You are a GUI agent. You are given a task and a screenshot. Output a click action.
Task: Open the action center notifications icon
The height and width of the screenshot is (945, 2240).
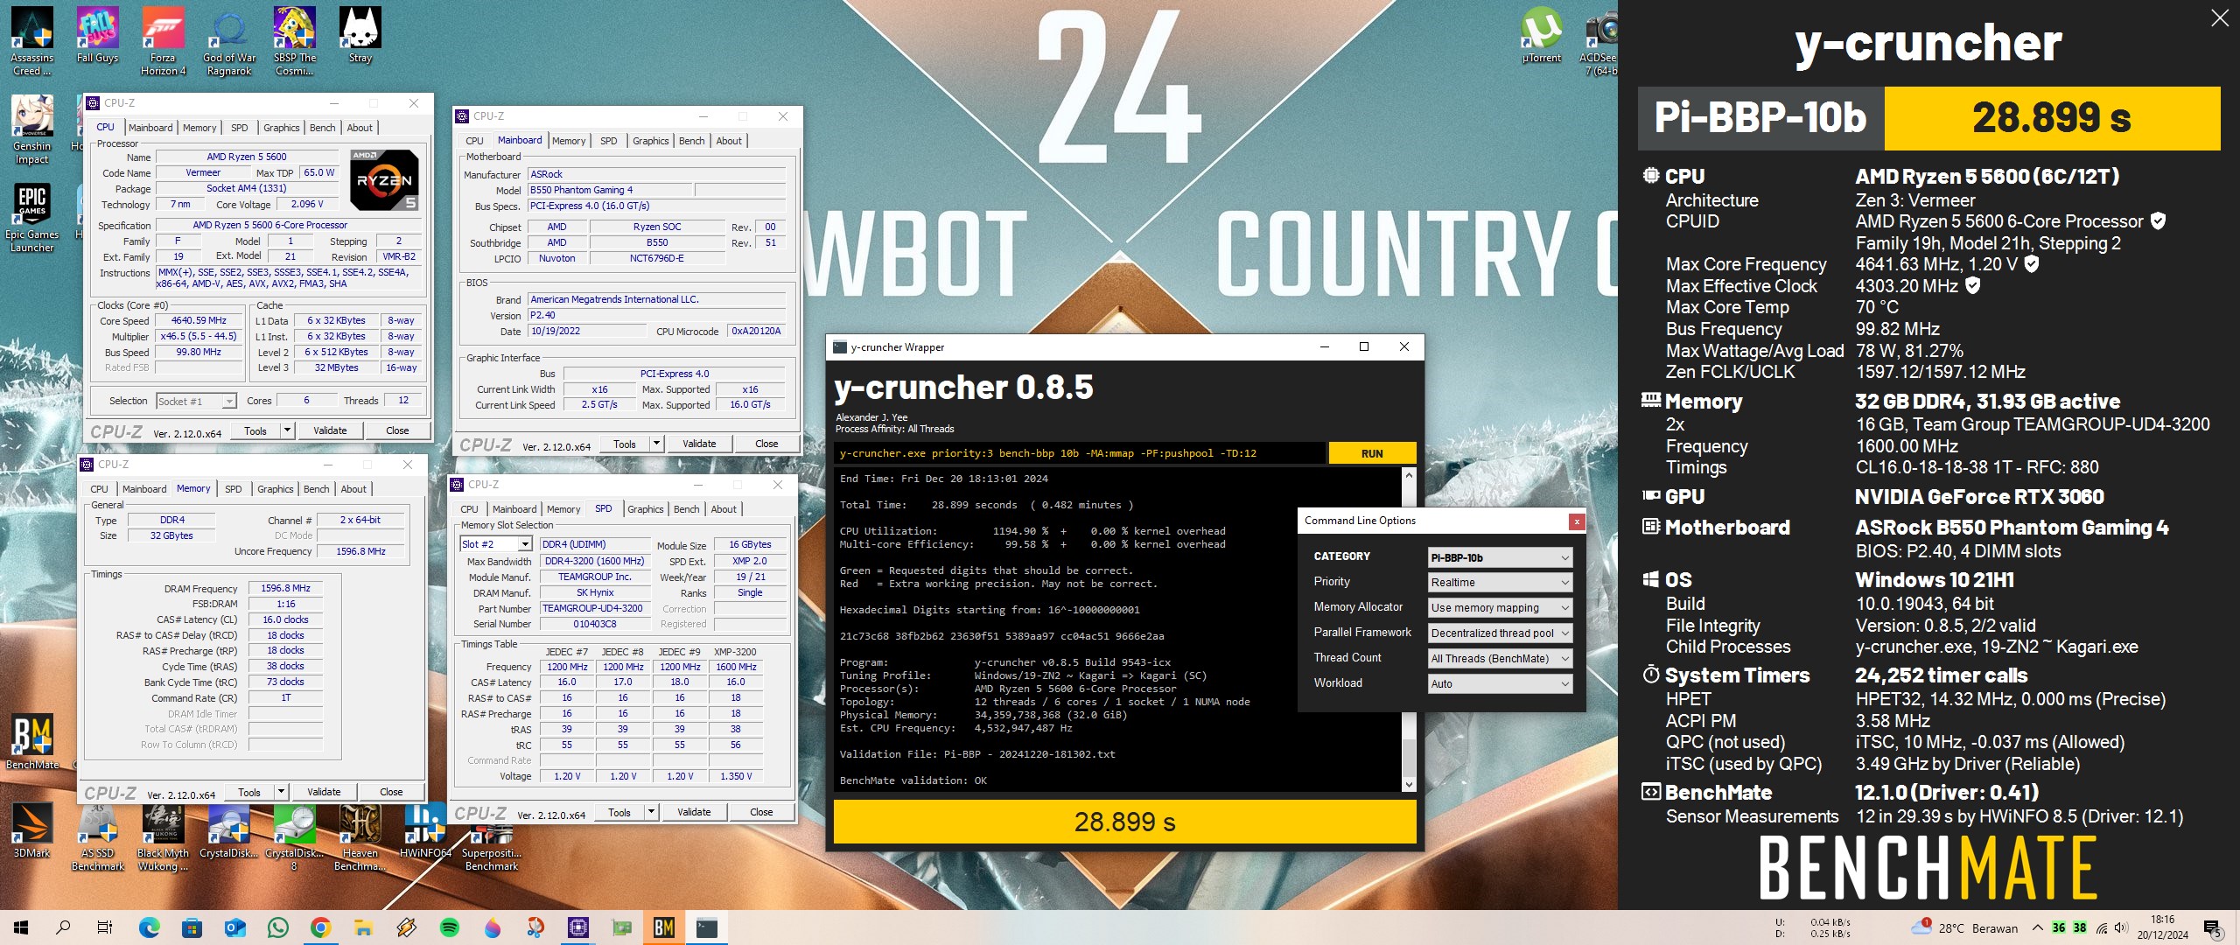pyautogui.click(x=2212, y=927)
